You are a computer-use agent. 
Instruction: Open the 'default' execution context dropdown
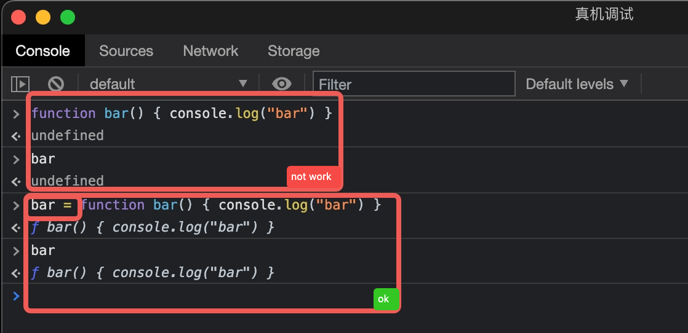pyautogui.click(x=168, y=84)
